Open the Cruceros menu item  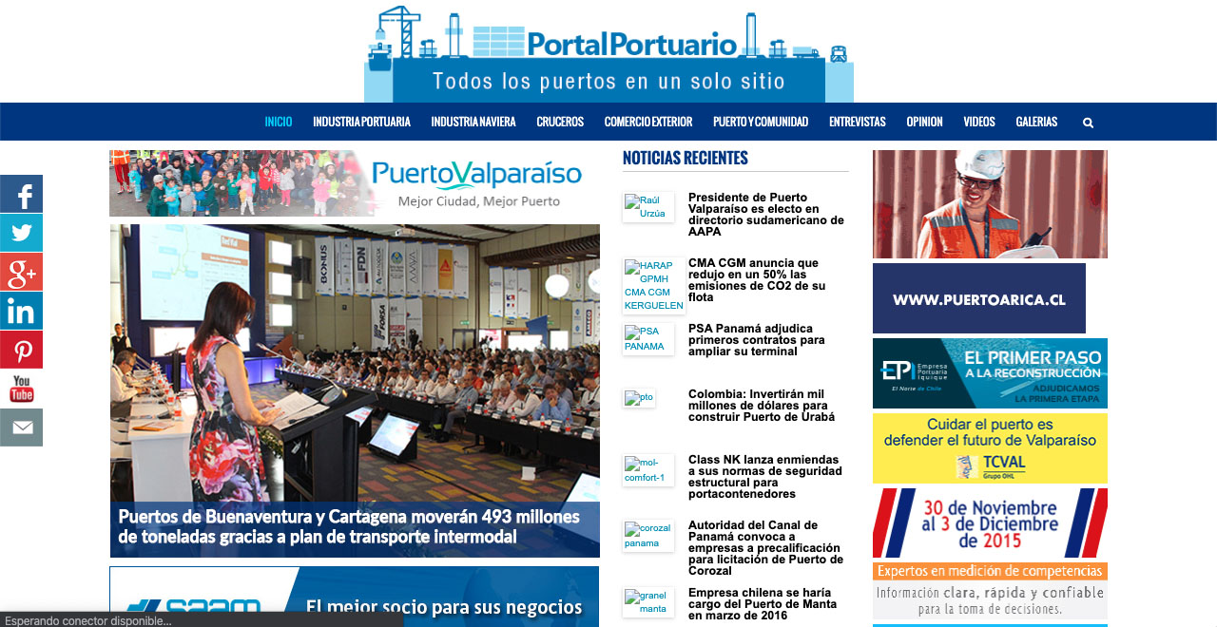[x=559, y=122]
